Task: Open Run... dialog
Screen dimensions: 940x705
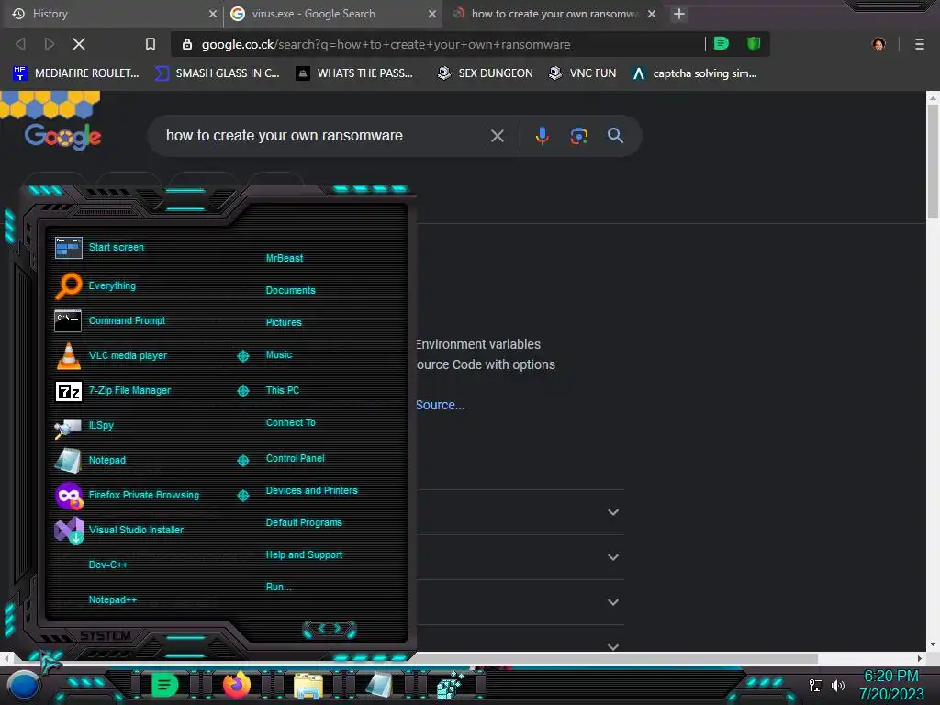Action: click(279, 587)
